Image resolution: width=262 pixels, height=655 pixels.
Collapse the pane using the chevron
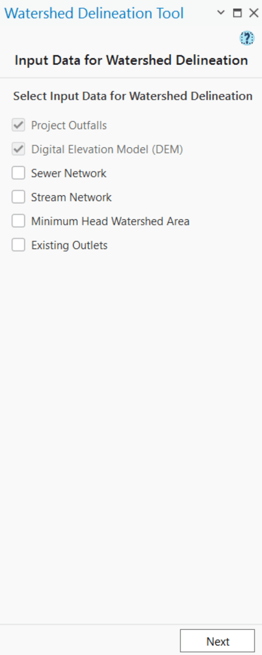[x=220, y=13]
